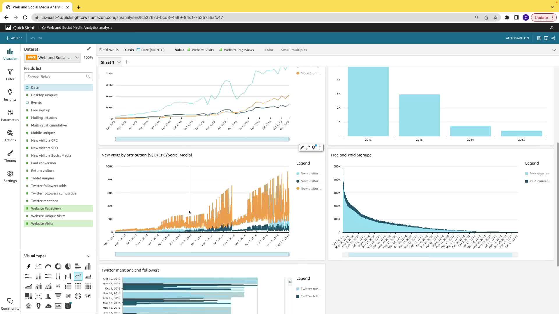Viewport: 559px width, 314px height.
Task: Select the Twitter mentions field
Action: pos(45,201)
